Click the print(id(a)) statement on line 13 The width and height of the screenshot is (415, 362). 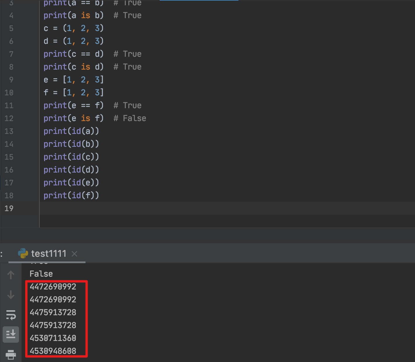click(x=71, y=131)
